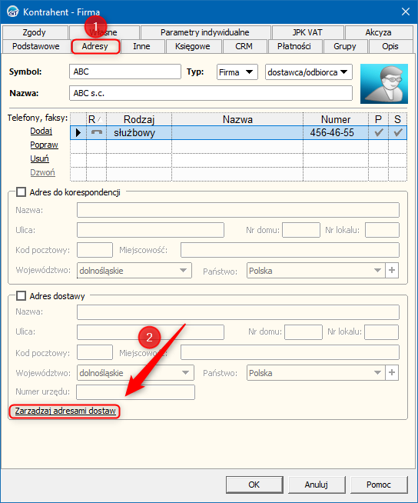Screen dimensions: 418x503
Task: Switch to the Parametry indywidualne tab
Action: pos(205,32)
